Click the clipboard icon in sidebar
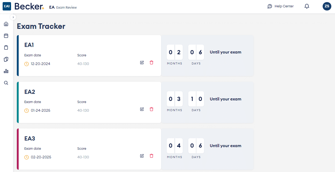The height and width of the screenshot is (172, 335). 6,48
